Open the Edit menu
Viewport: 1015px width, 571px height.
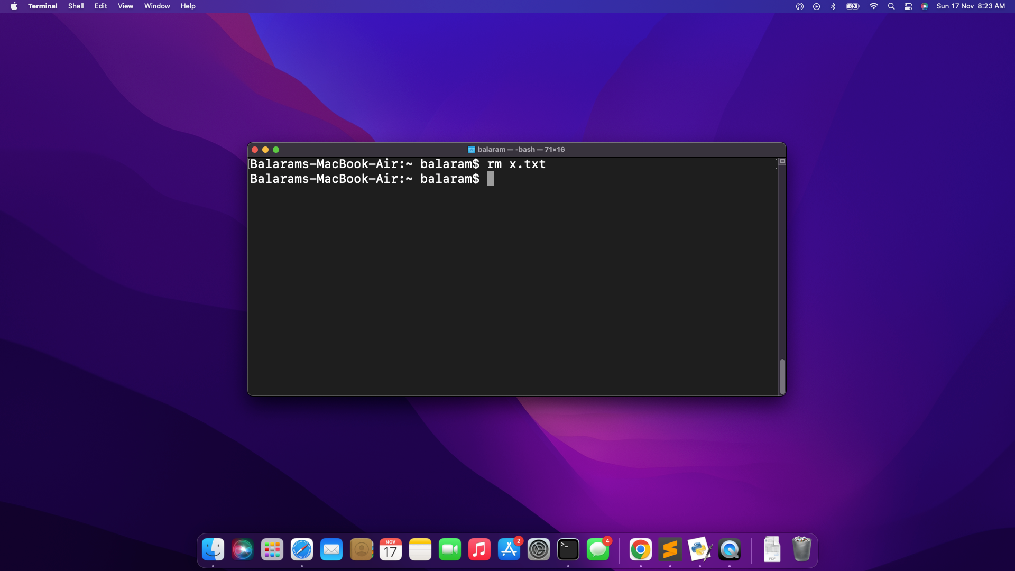tap(100, 6)
